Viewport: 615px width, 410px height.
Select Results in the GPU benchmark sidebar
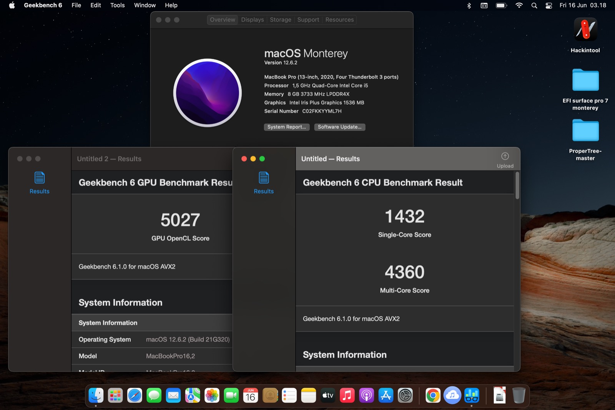point(39,183)
